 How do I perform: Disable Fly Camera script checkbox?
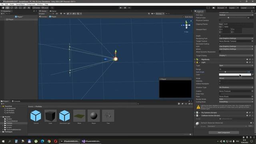200,113
